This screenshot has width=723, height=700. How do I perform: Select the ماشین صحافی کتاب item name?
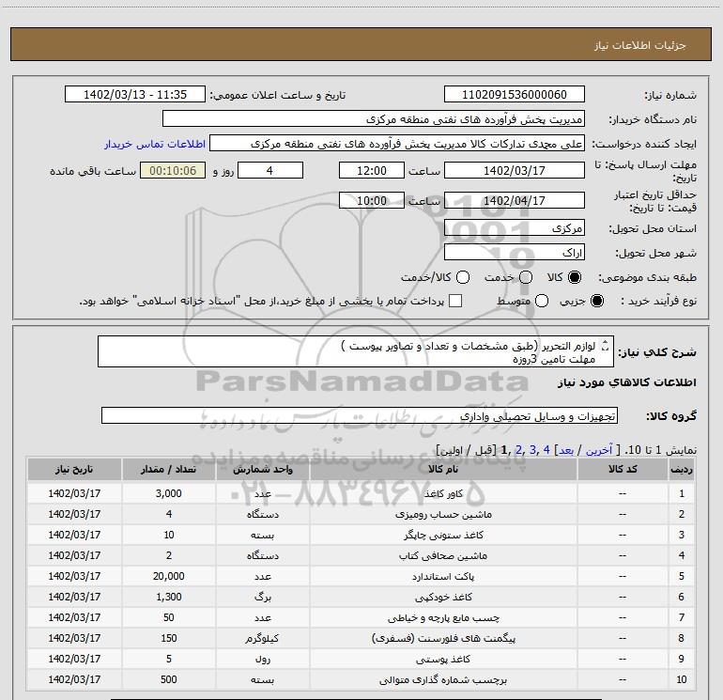pos(443,556)
